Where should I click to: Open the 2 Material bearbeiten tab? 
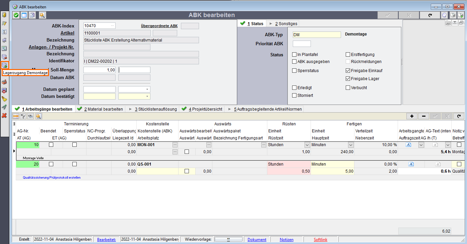click(x=100, y=109)
